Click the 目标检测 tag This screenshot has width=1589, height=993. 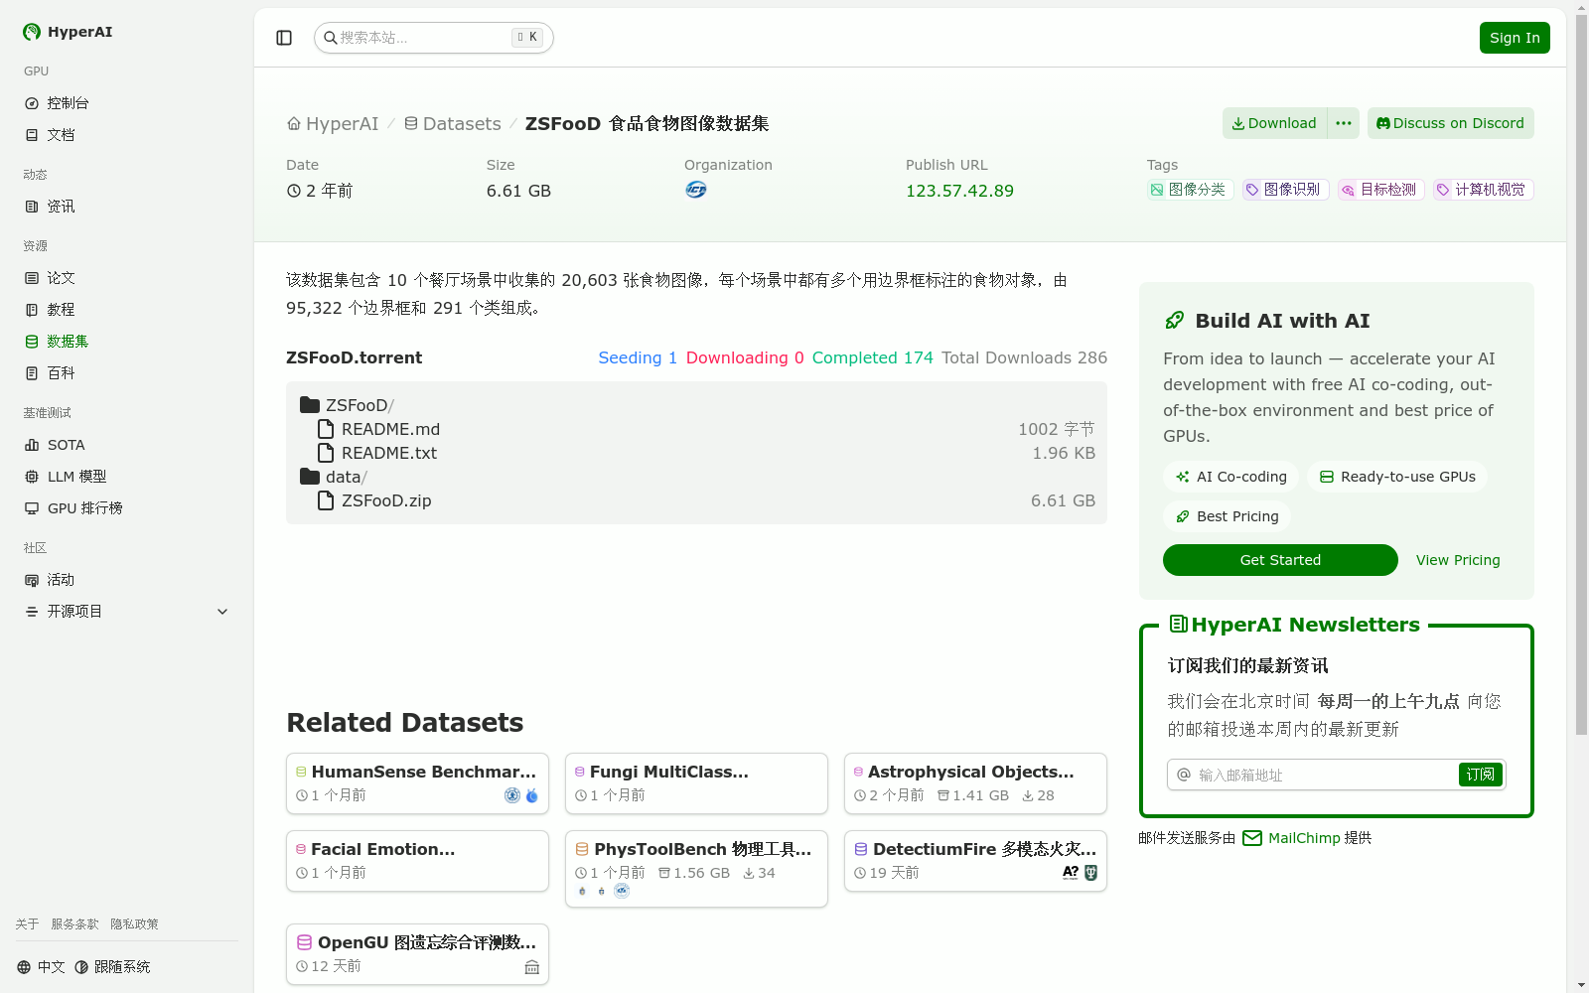tap(1381, 190)
